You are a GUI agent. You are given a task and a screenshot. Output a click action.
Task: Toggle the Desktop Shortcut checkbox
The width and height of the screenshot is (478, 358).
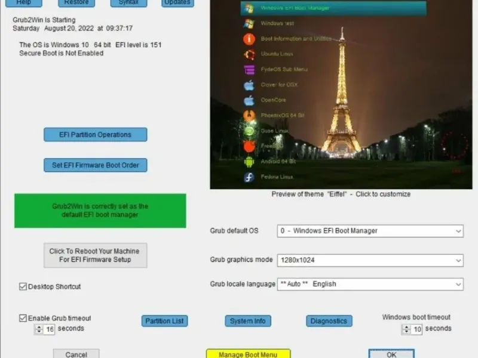[23, 286]
